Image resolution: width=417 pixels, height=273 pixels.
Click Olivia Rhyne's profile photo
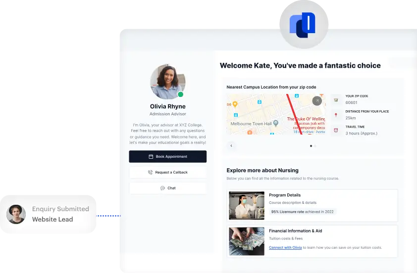167,82
